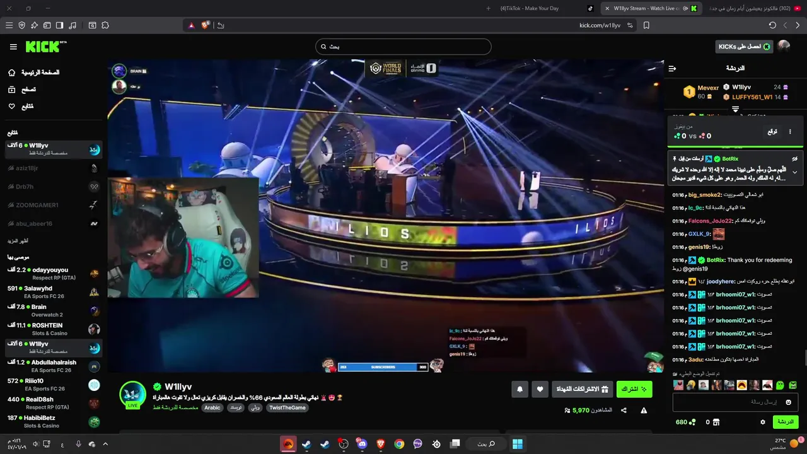Open a new browser tab with plus
Viewport: 807px width, 454px height.
(488, 8)
